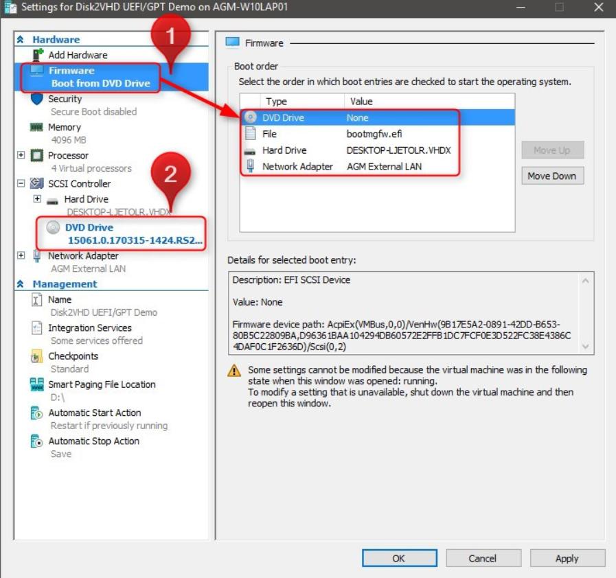Click the settings window title bar icon
This screenshot has width=616, height=578.
[x=10, y=7]
